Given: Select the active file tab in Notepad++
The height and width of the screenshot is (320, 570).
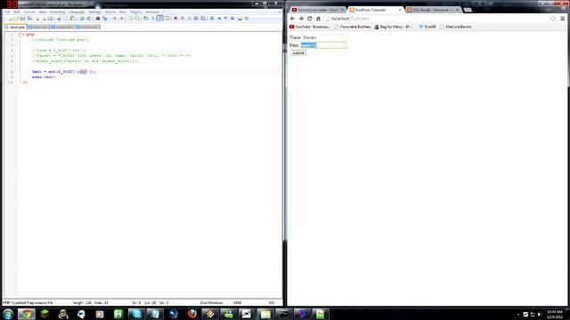Looking at the screenshot, I should pos(15,28).
